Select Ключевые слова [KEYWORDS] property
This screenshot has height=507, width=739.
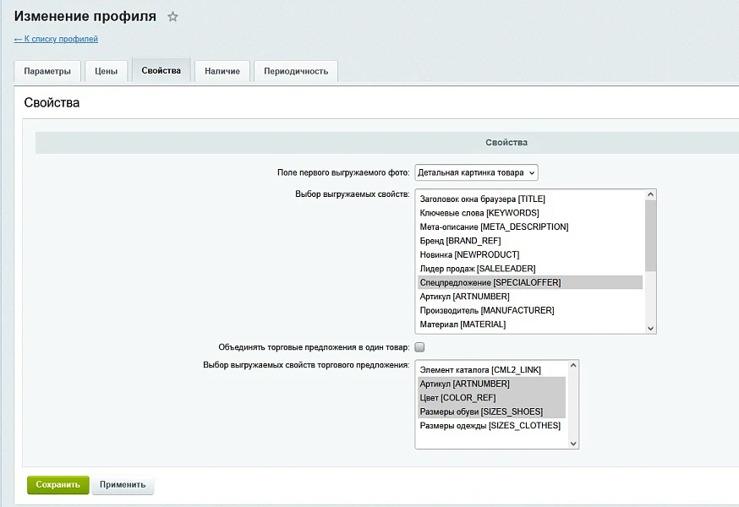click(530, 213)
